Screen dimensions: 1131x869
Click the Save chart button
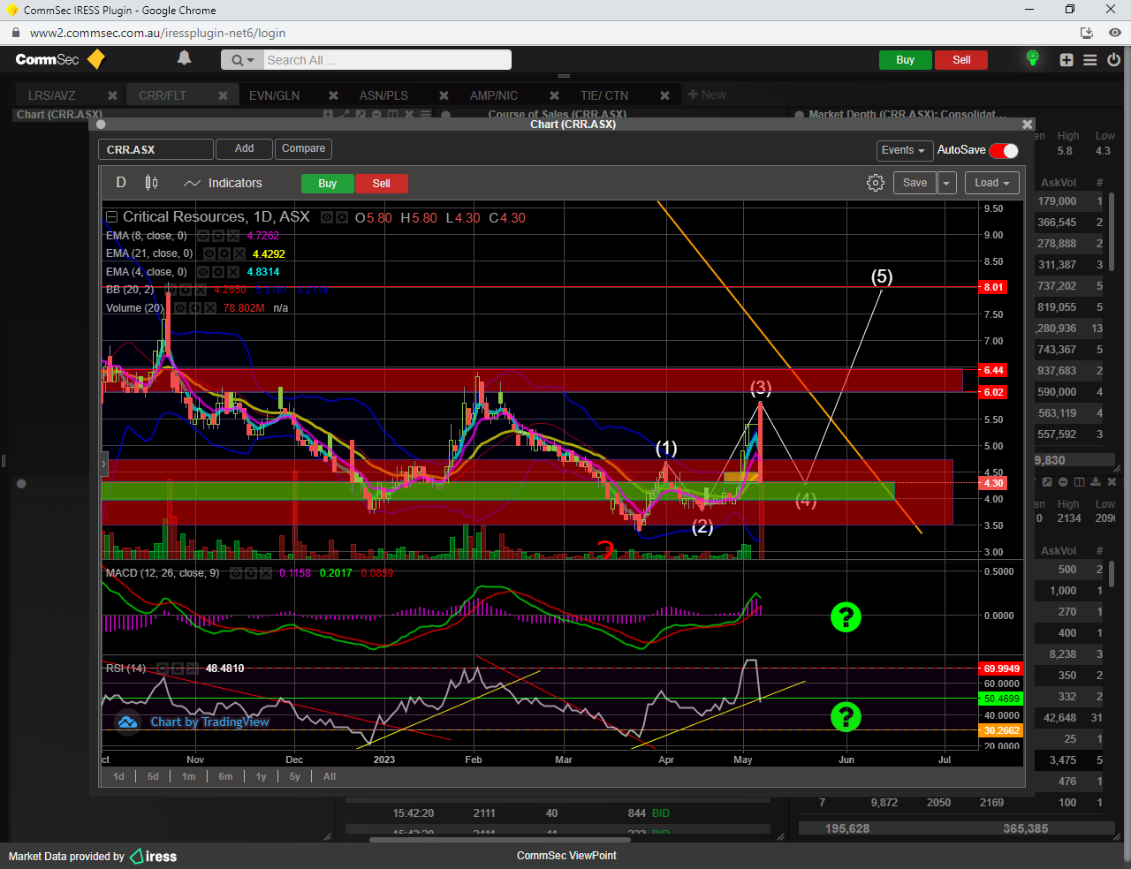pyautogui.click(x=915, y=183)
